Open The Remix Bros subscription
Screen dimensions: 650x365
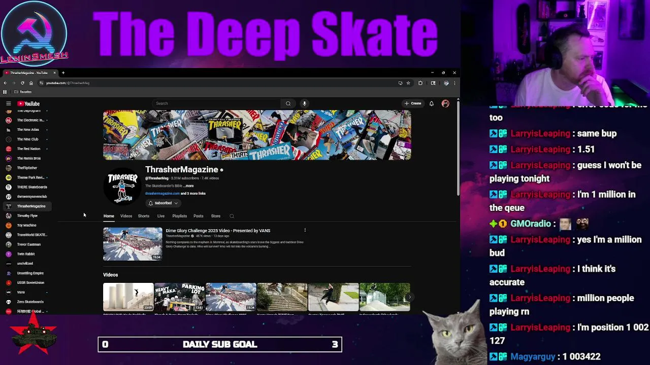click(28, 159)
